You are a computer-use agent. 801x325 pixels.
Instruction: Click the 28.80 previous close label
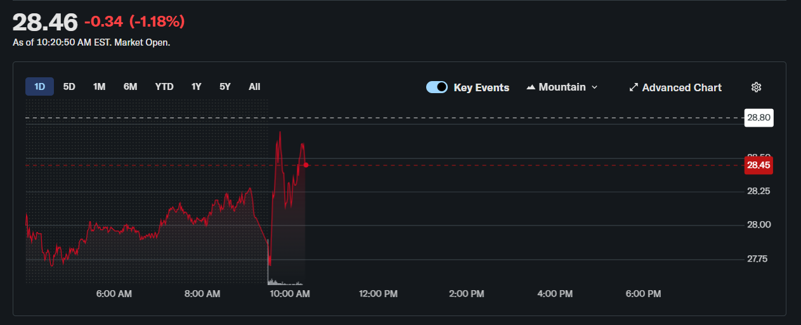(759, 118)
